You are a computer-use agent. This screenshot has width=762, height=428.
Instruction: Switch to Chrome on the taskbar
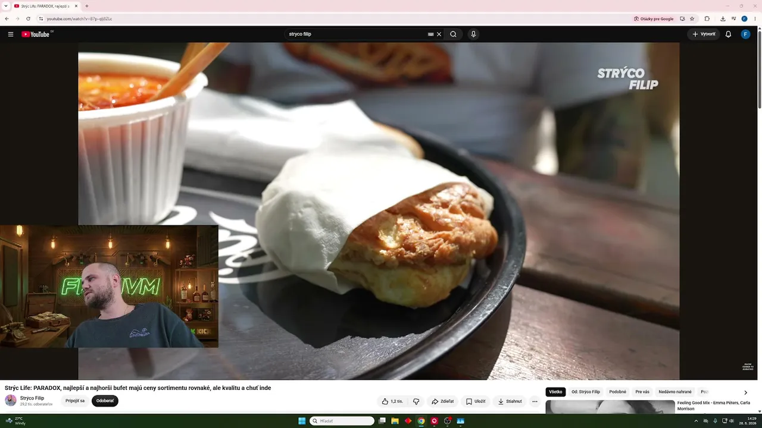pos(421,421)
